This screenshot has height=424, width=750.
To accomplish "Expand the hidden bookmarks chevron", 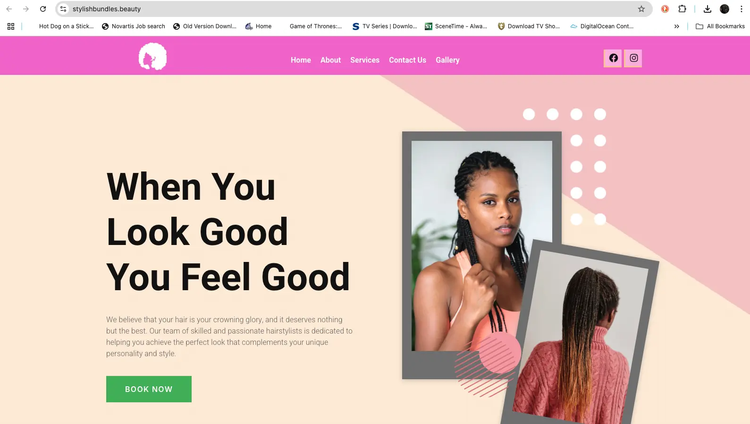I will click(x=676, y=26).
